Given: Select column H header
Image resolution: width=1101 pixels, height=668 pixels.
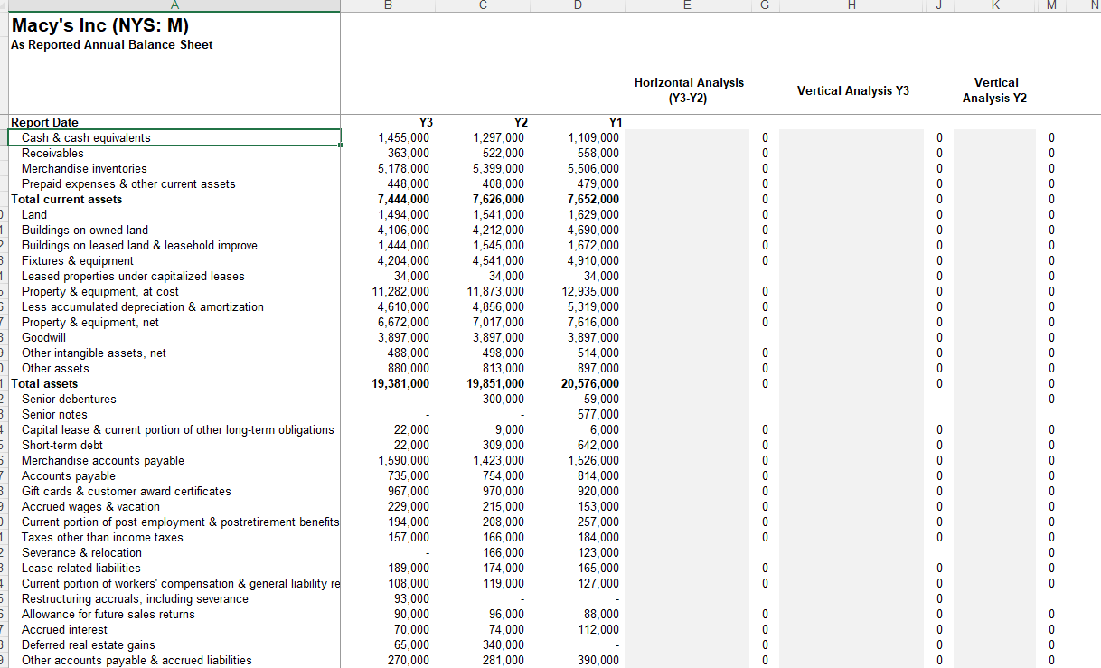Looking at the screenshot, I should point(851,6).
